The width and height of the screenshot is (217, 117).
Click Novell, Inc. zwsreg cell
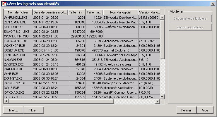tap(121, 64)
